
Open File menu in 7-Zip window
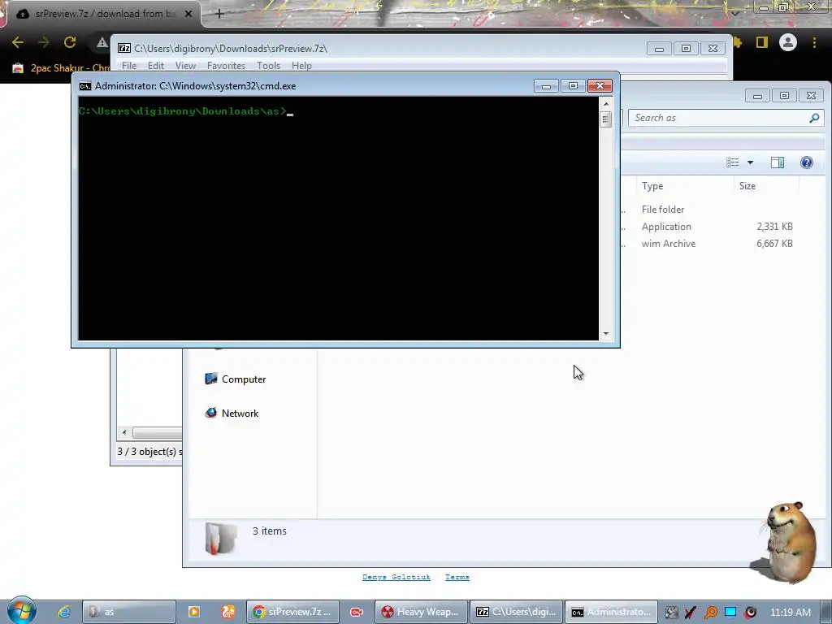click(x=129, y=65)
